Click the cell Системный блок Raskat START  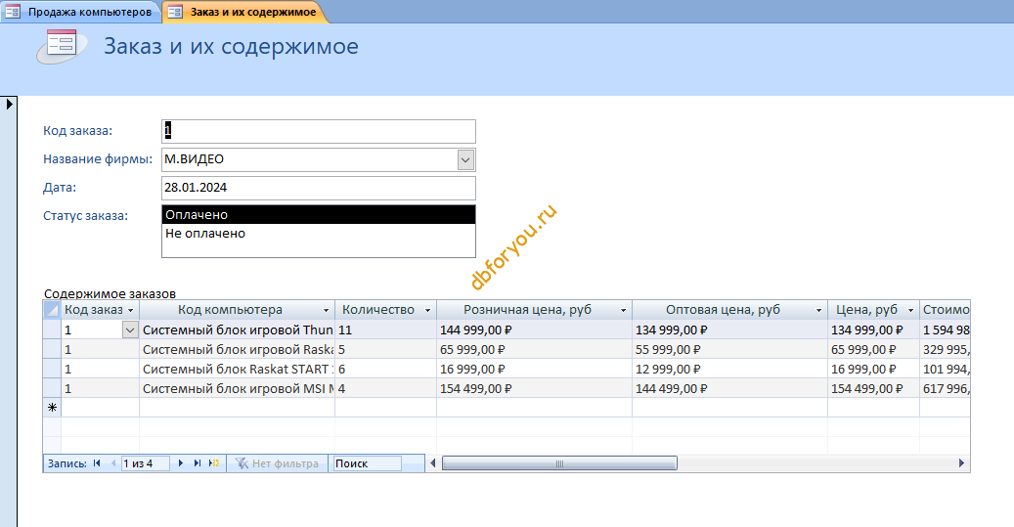[237, 369]
